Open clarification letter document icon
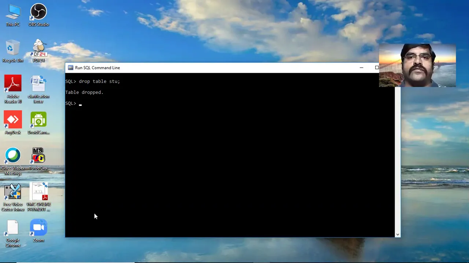Image resolution: width=469 pixels, height=263 pixels. (x=38, y=89)
